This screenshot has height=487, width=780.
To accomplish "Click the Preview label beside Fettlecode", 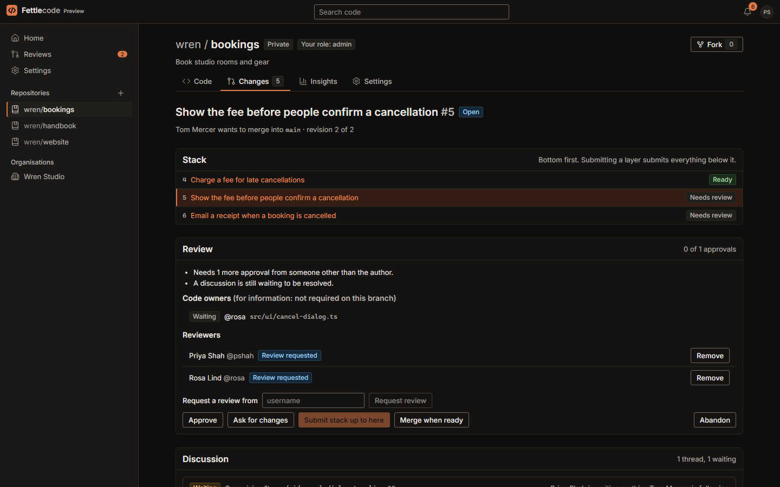I will [74, 11].
